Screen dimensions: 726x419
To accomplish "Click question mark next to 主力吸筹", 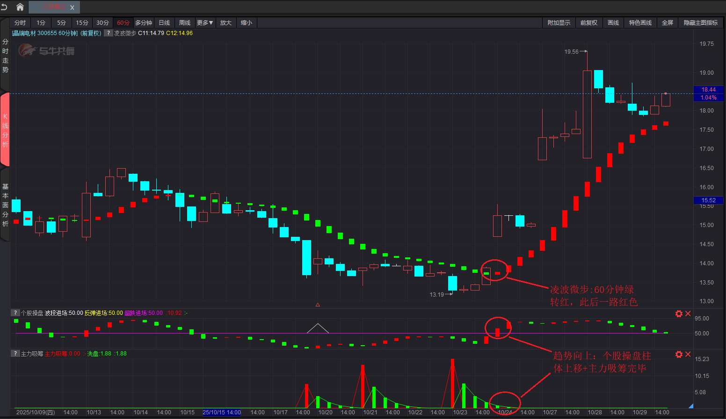I will pos(15,354).
